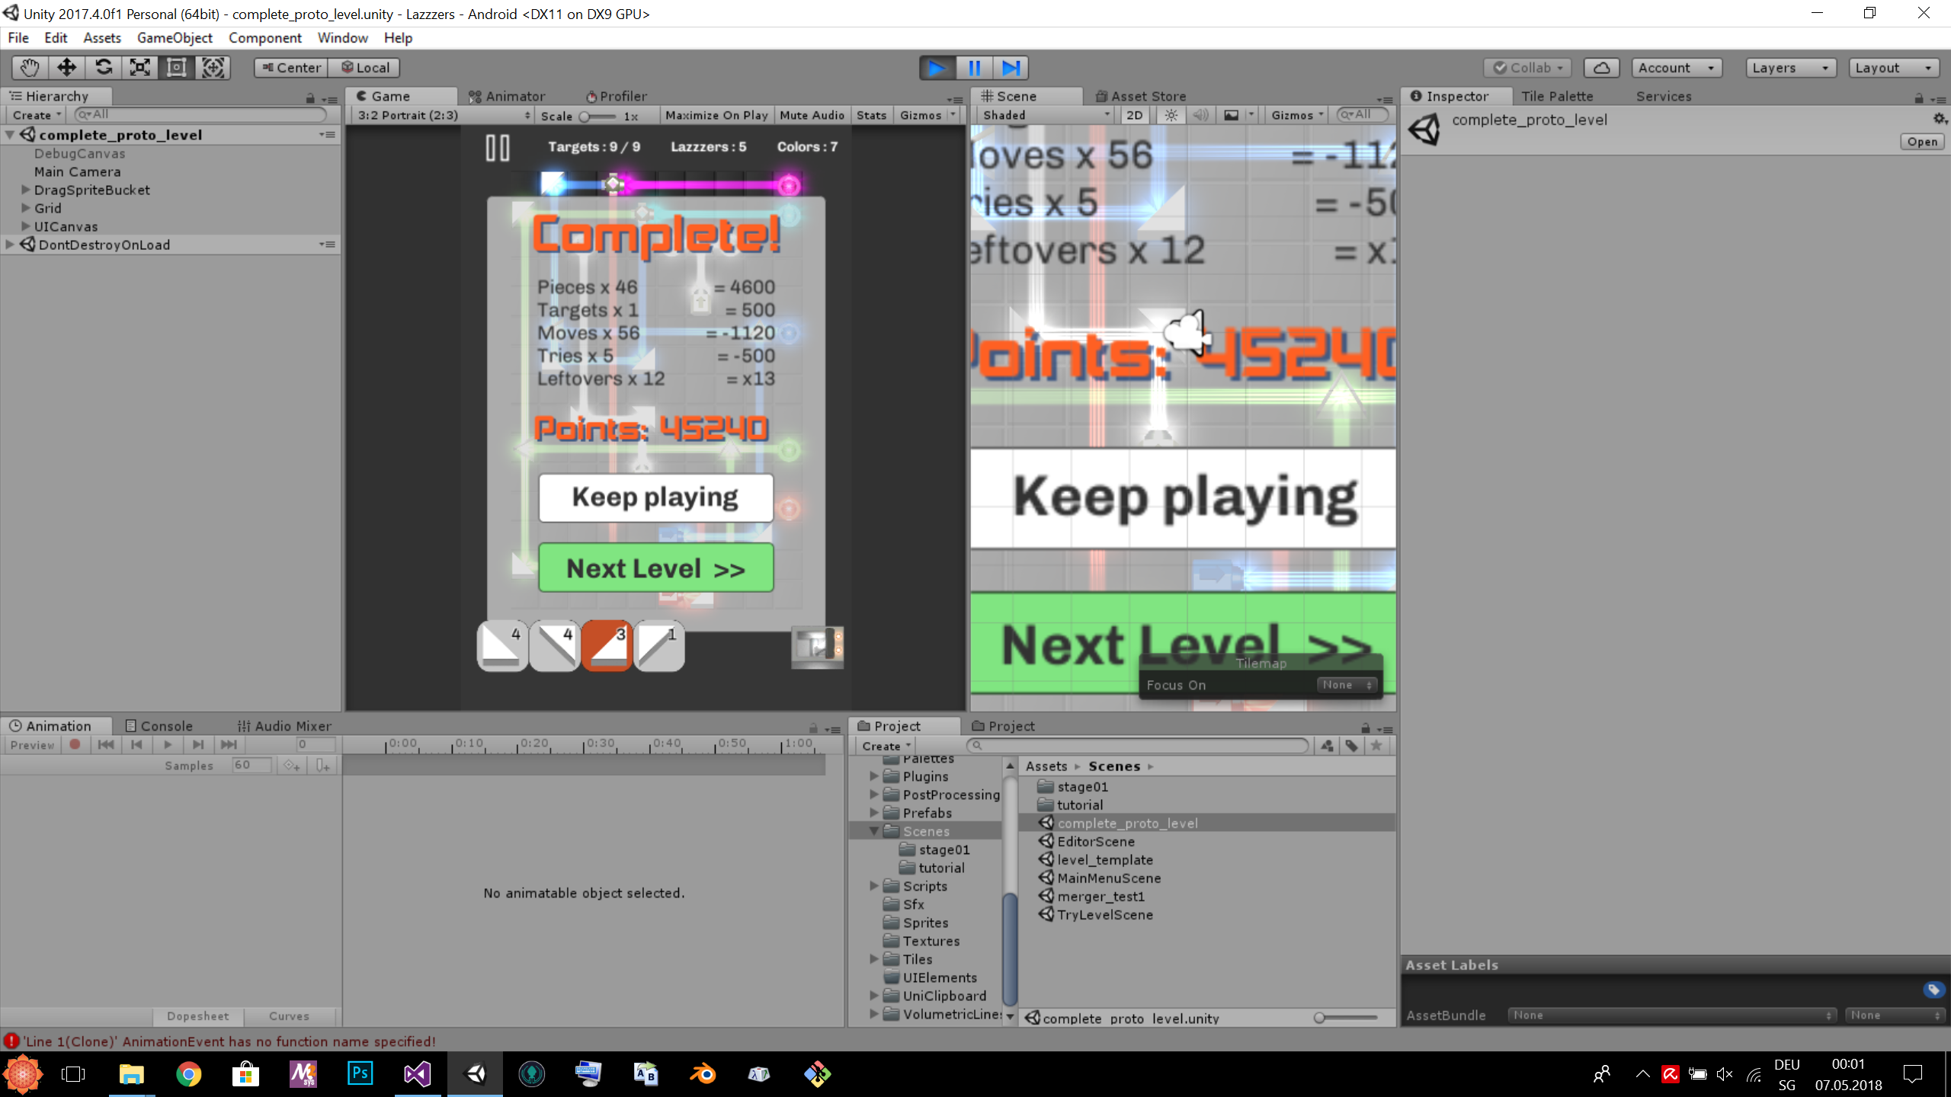Toggle 2D mode in Scene view
The image size is (1951, 1097).
click(x=1134, y=115)
